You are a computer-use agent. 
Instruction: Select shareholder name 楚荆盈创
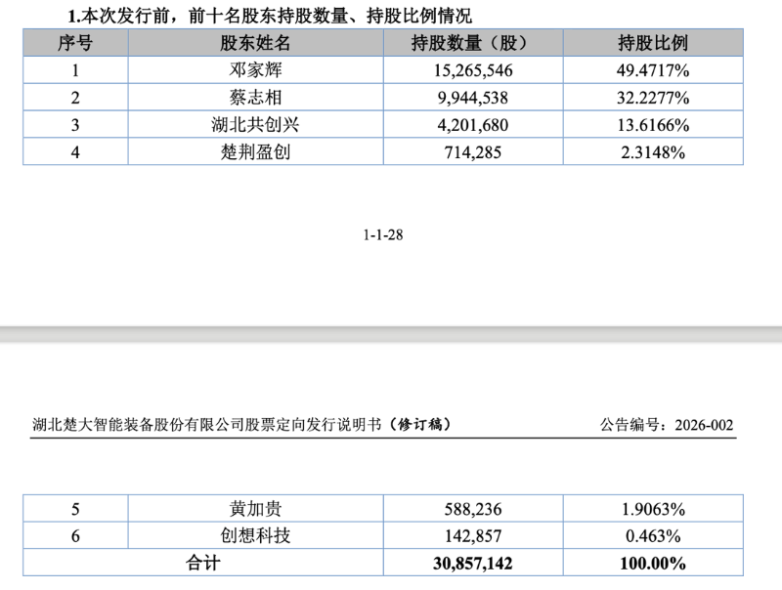tap(254, 151)
